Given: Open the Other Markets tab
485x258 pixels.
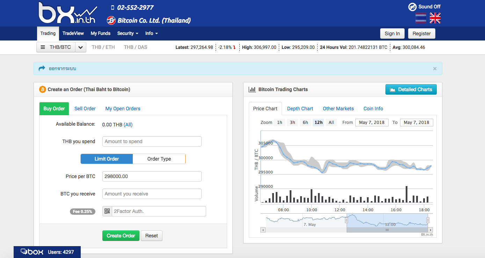Looking at the screenshot, I should pos(338,109).
